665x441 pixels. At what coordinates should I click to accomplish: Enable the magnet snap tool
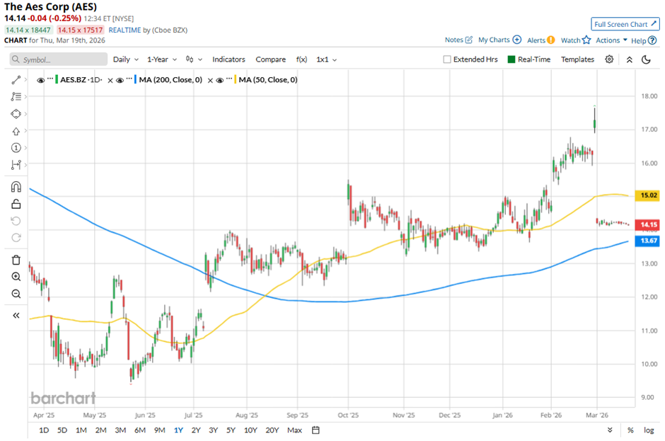[16, 188]
